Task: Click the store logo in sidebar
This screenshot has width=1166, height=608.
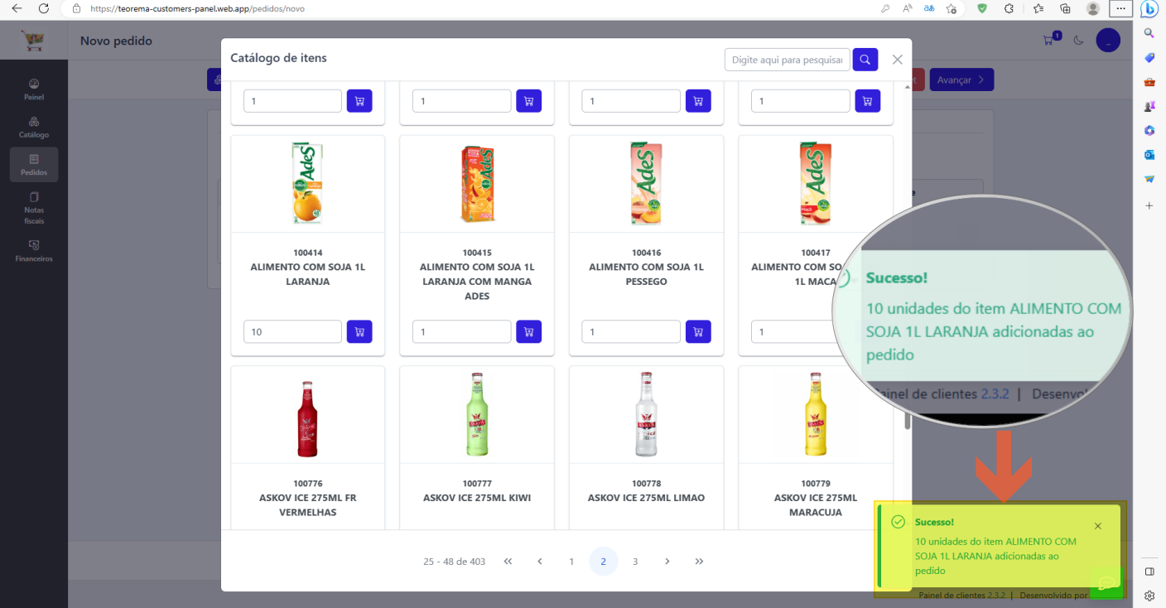Action: [x=34, y=40]
